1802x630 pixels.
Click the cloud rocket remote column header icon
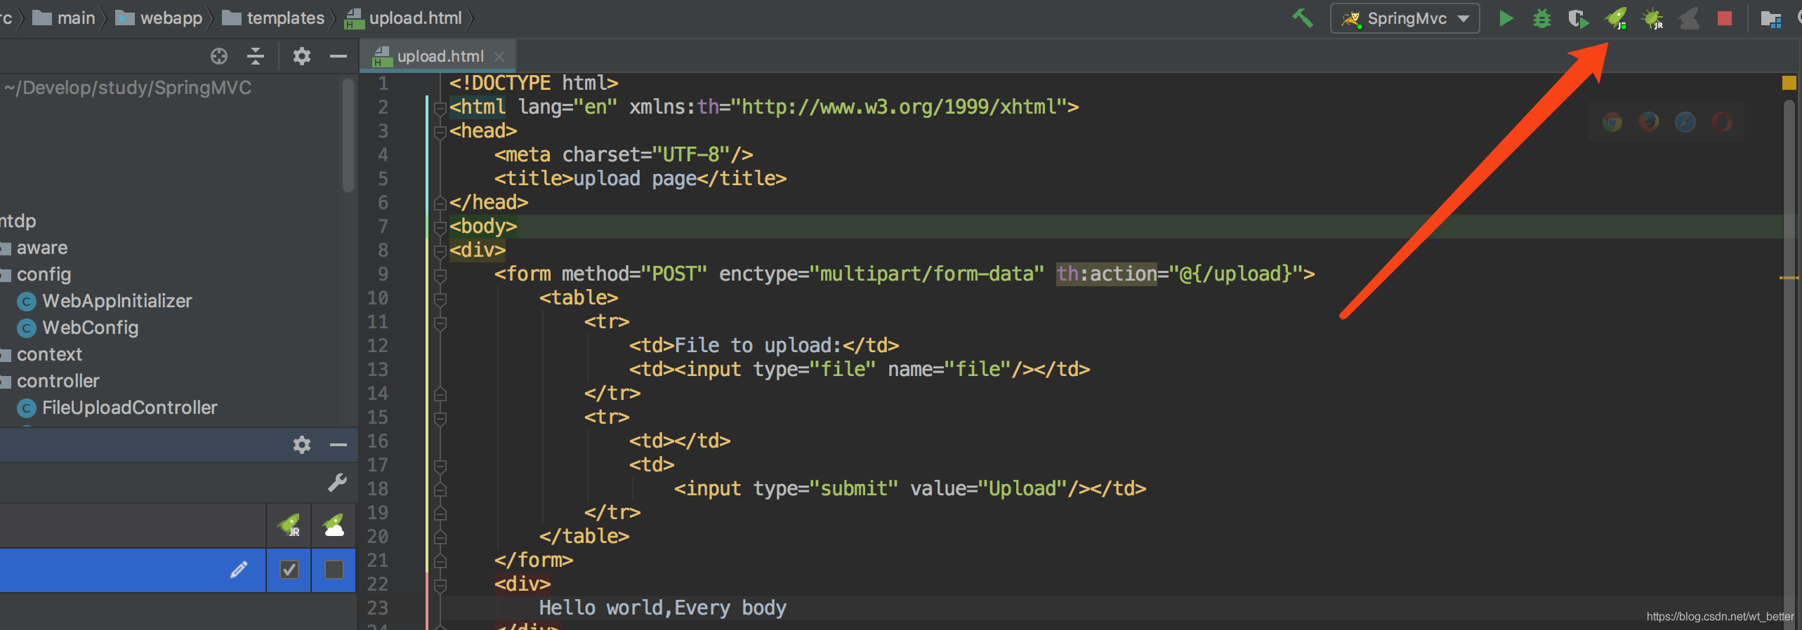click(334, 525)
